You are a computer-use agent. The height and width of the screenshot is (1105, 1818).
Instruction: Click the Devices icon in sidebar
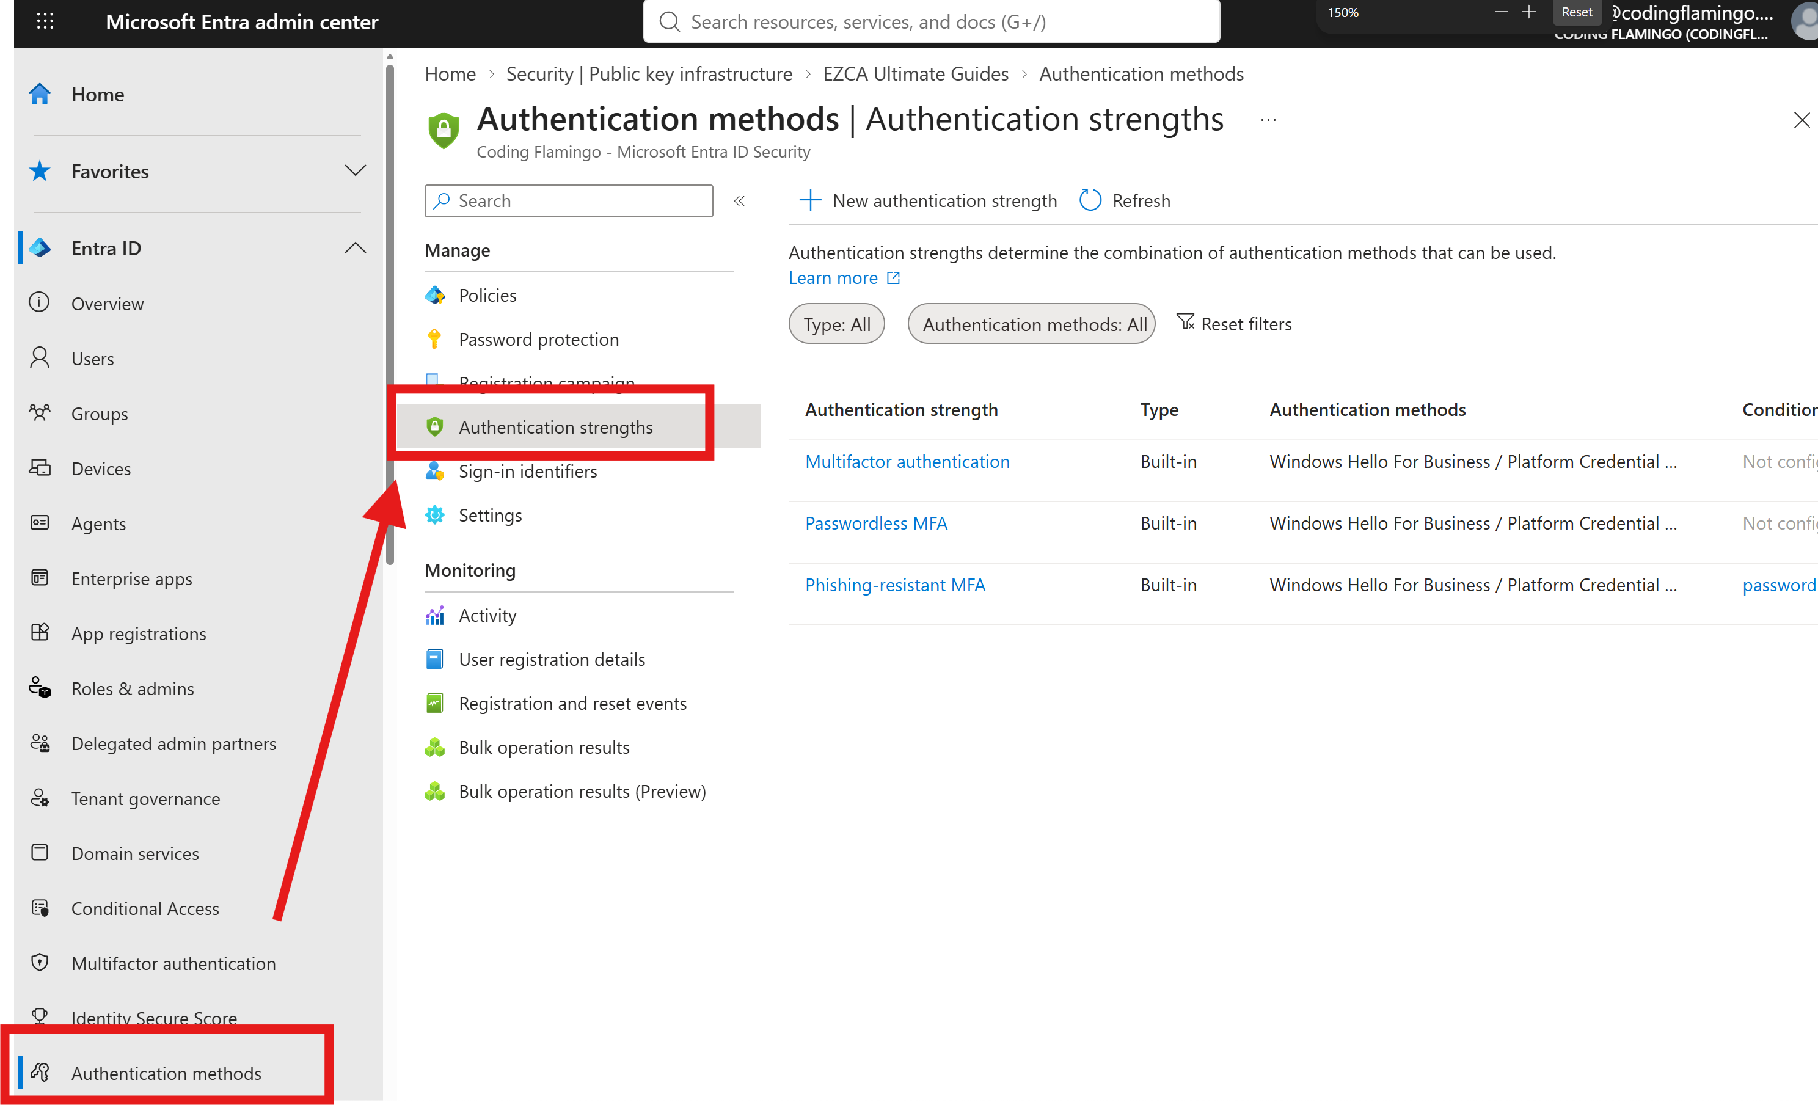coord(40,469)
